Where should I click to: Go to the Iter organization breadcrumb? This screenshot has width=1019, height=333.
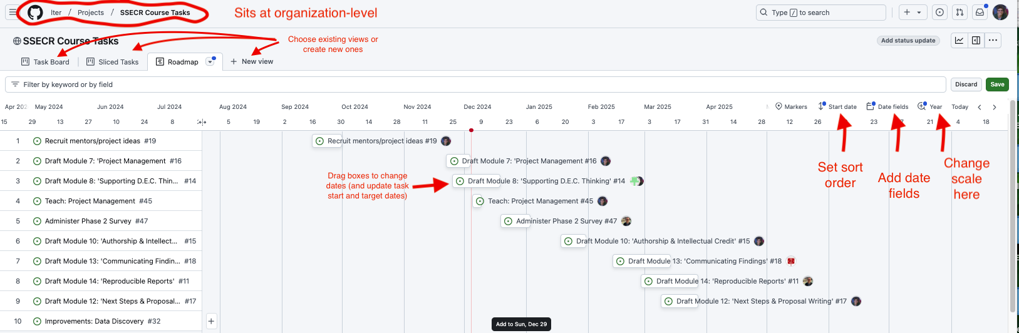(56, 13)
